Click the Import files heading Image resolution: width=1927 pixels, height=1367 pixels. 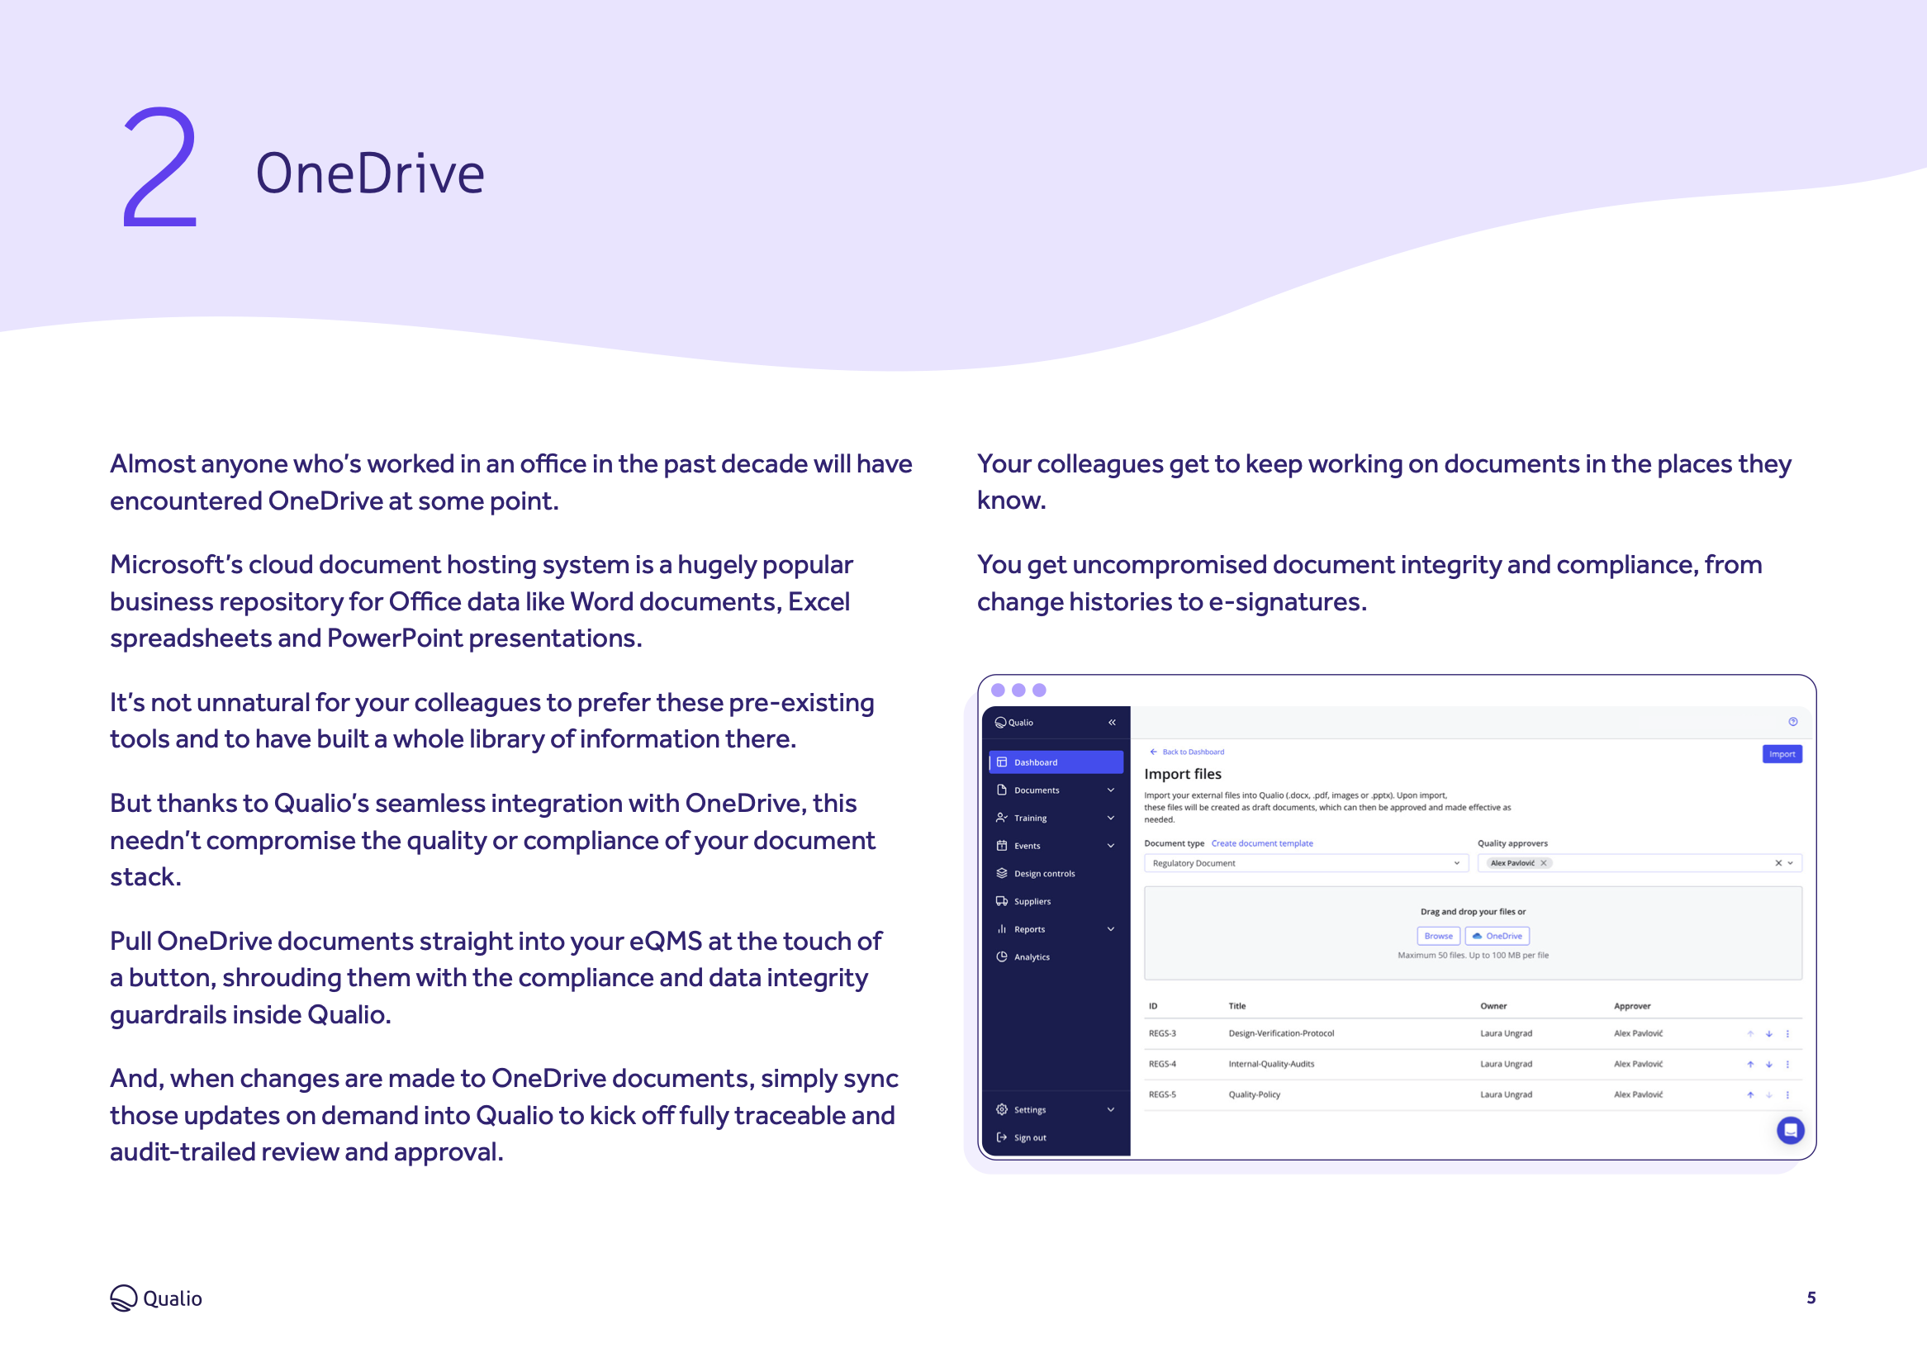click(1182, 774)
